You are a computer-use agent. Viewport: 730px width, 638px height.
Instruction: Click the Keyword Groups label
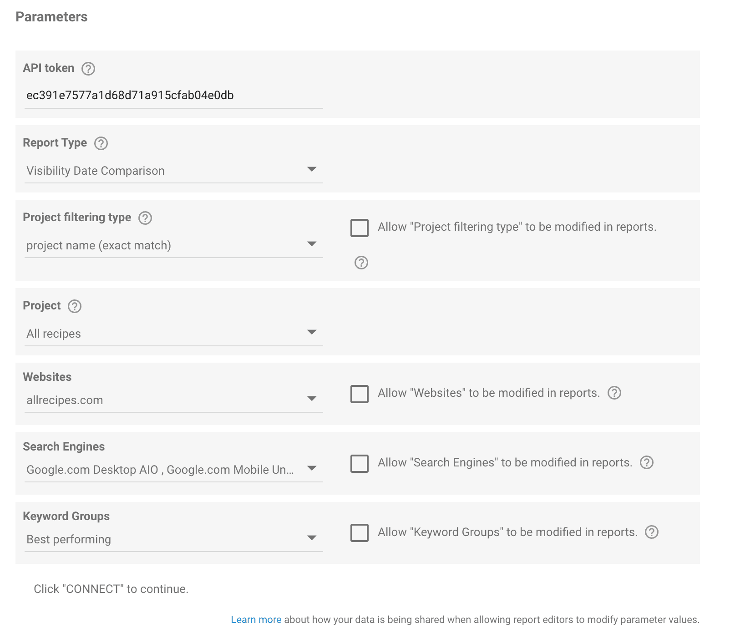pyautogui.click(x=66, y=516)
